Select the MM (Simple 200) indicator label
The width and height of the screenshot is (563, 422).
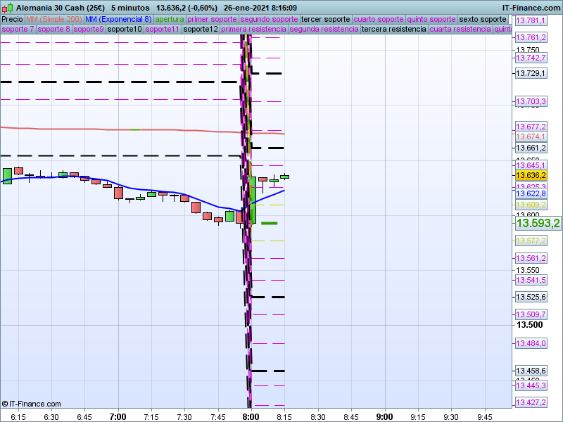tap(53, 19)
